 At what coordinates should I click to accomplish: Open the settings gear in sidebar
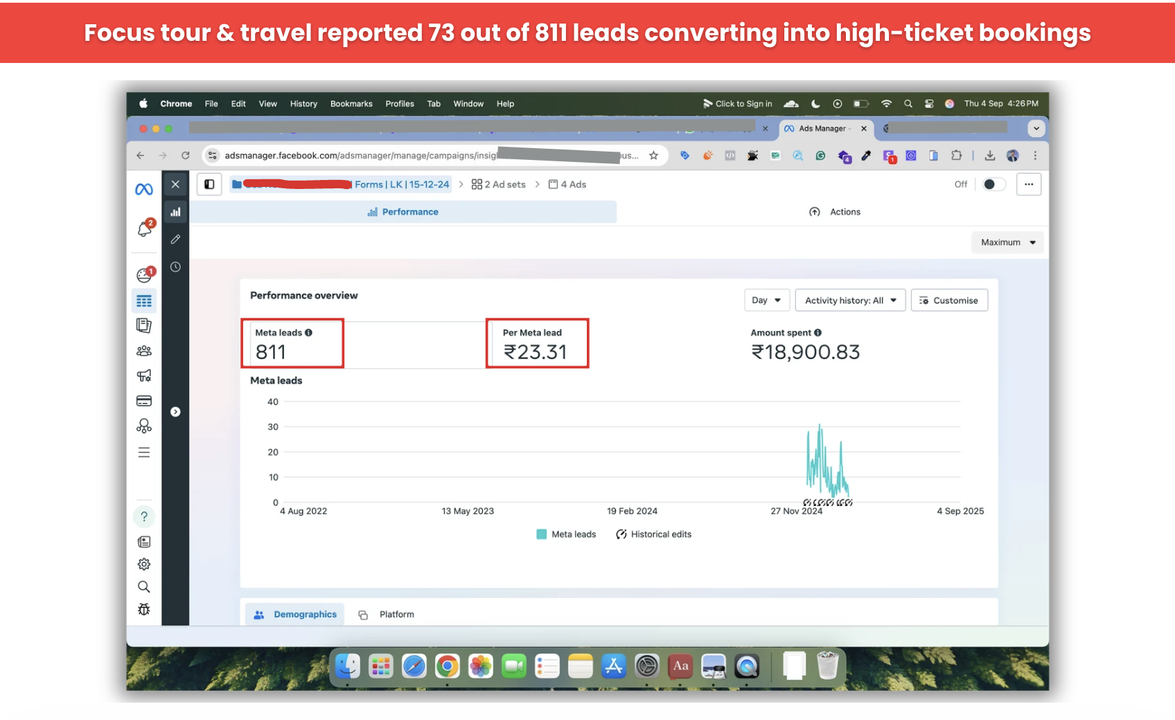[144, 564]
